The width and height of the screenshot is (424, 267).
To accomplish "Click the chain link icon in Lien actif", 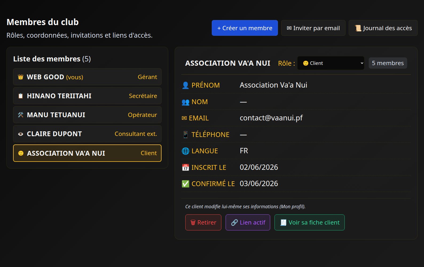I will pos(234,223).
